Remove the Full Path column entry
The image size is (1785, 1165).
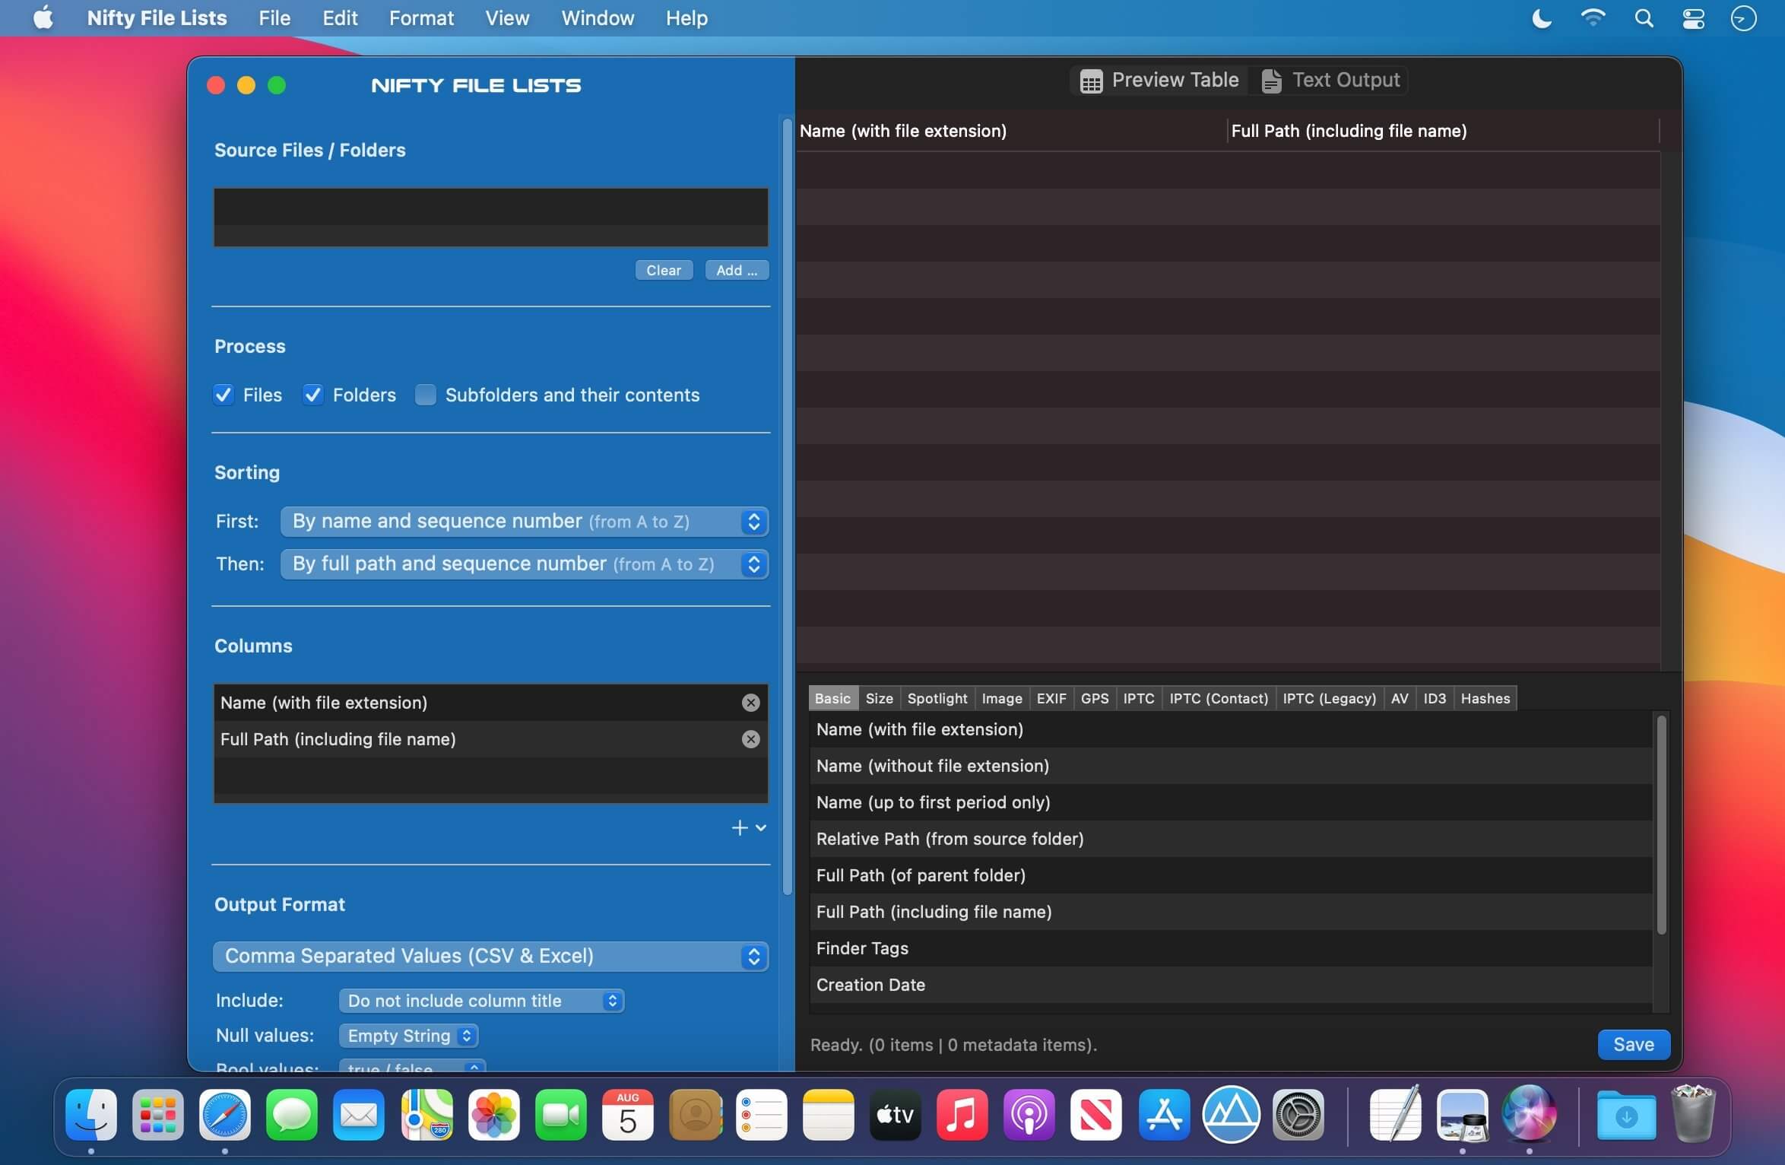coord(750,739)
